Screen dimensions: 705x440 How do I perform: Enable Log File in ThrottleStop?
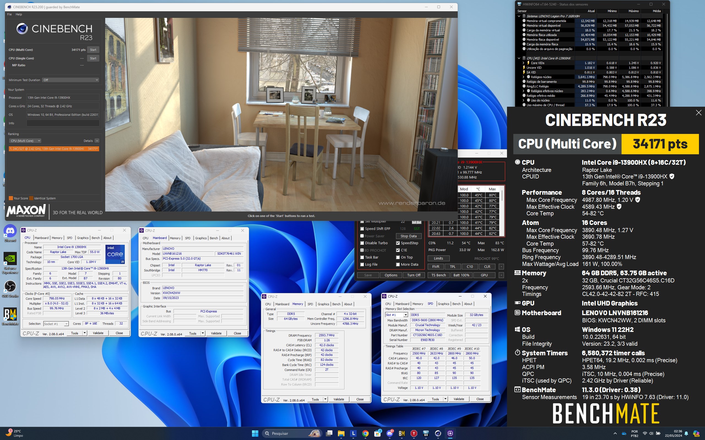click(x=362, y=265)
